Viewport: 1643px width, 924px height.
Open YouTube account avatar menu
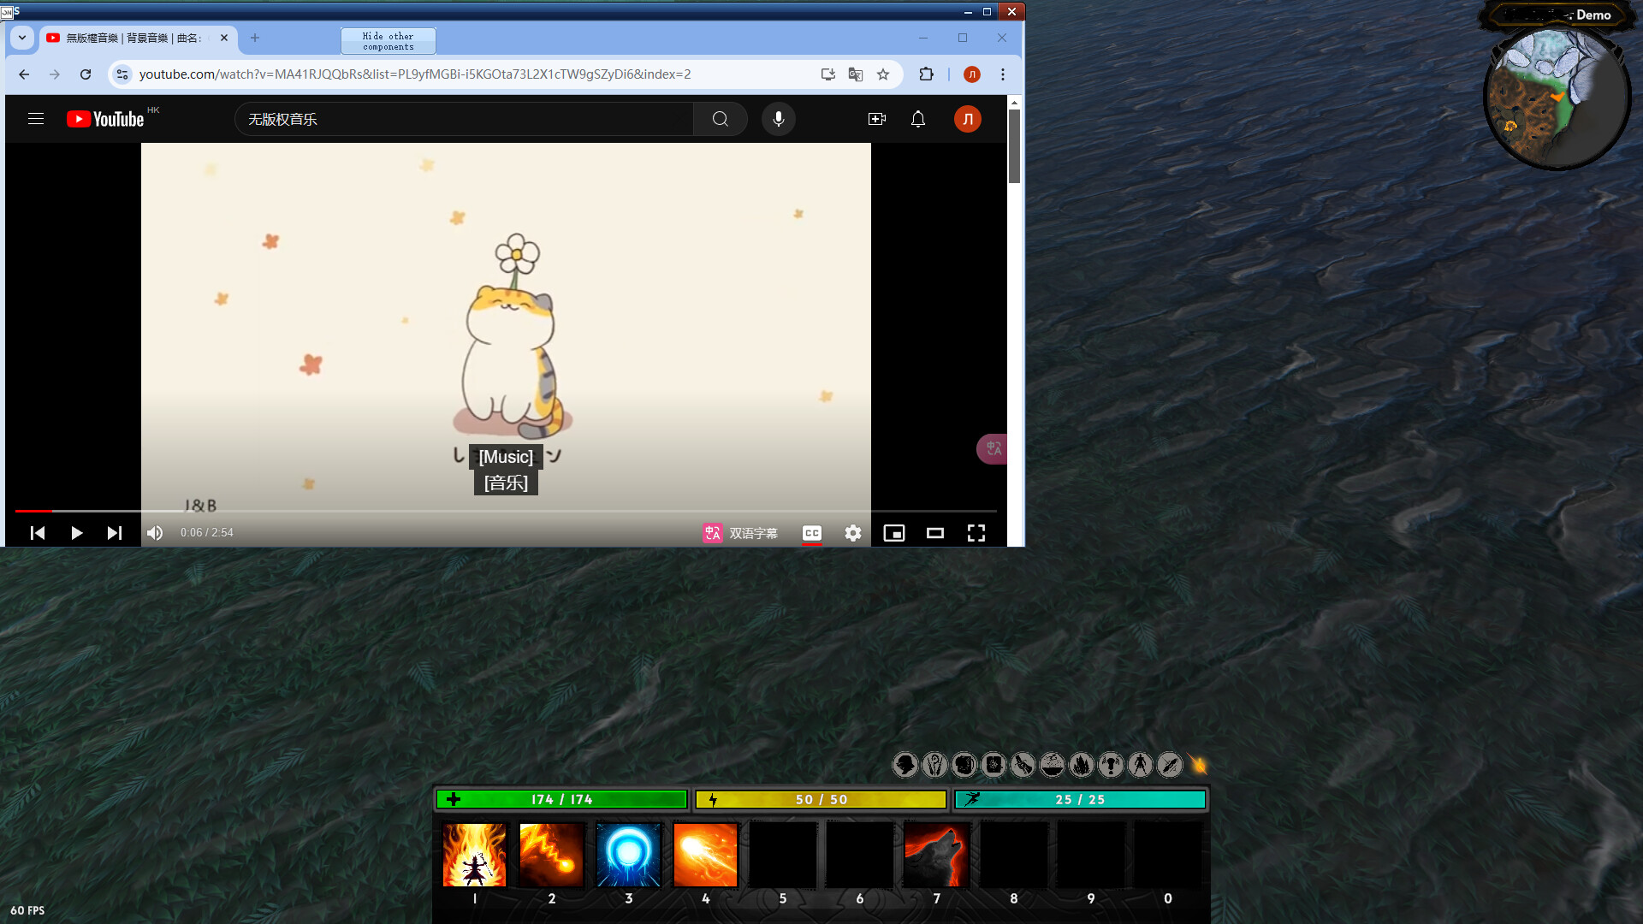968,119
